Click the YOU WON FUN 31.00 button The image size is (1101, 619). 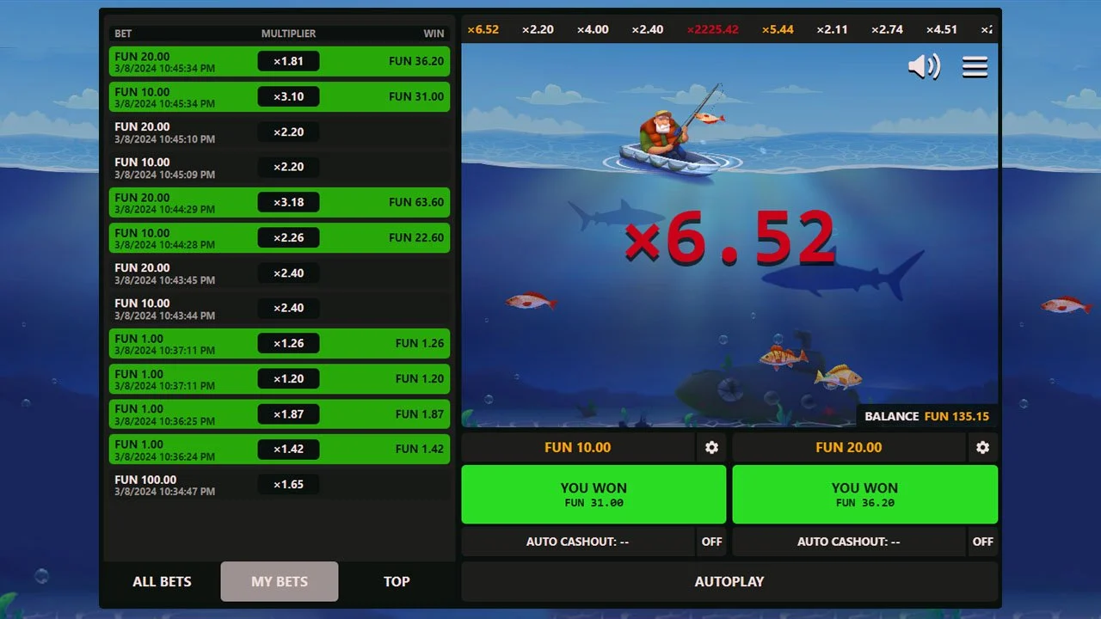click(x=594, y=494)
